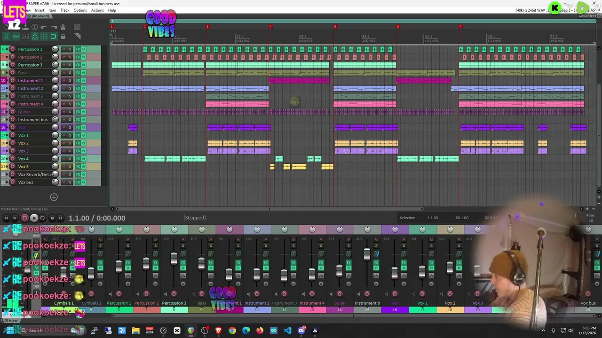
Task: Click the Redo arrow in toolbar
Action: click(x=53, y=27)
